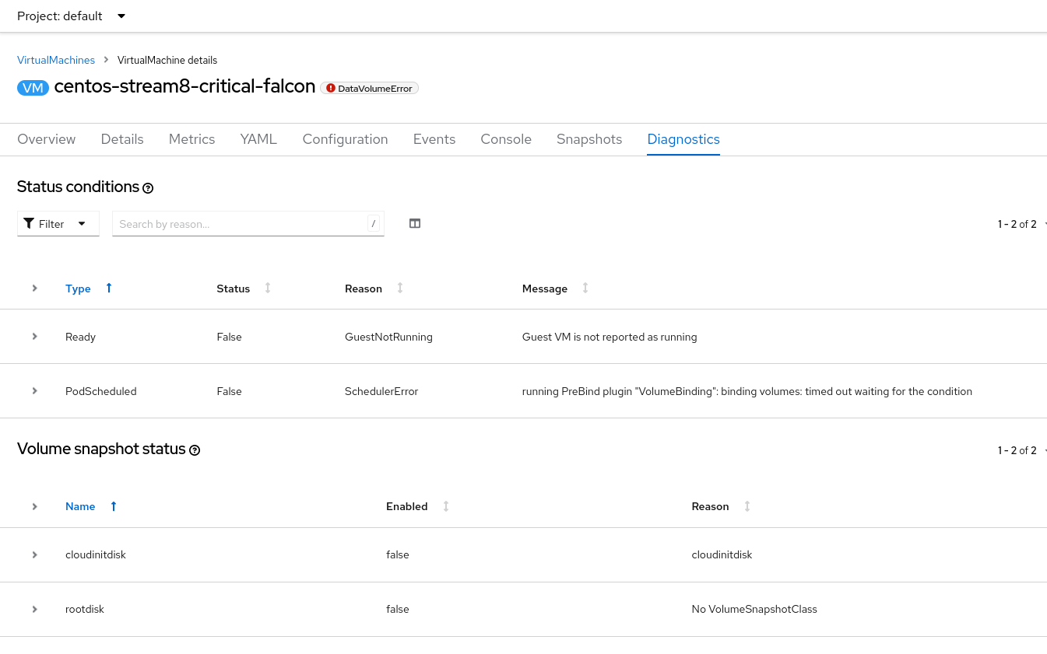Open the Snapshots tab

589,139
